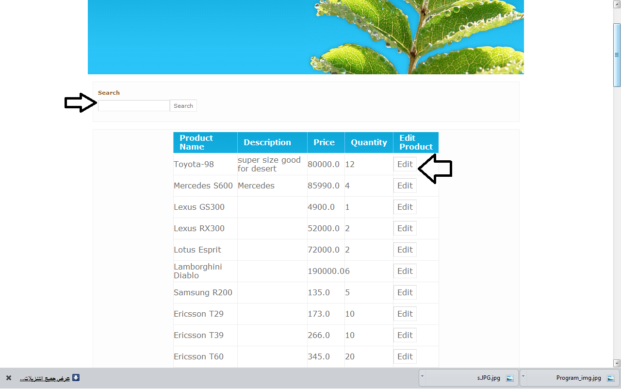Edit the Lamborghini Diablo product
Screen dimensions: 621x389
405,271
